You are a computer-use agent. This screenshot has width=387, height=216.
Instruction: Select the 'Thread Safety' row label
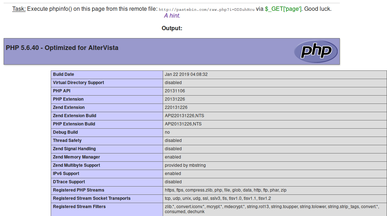pos(67,141)
